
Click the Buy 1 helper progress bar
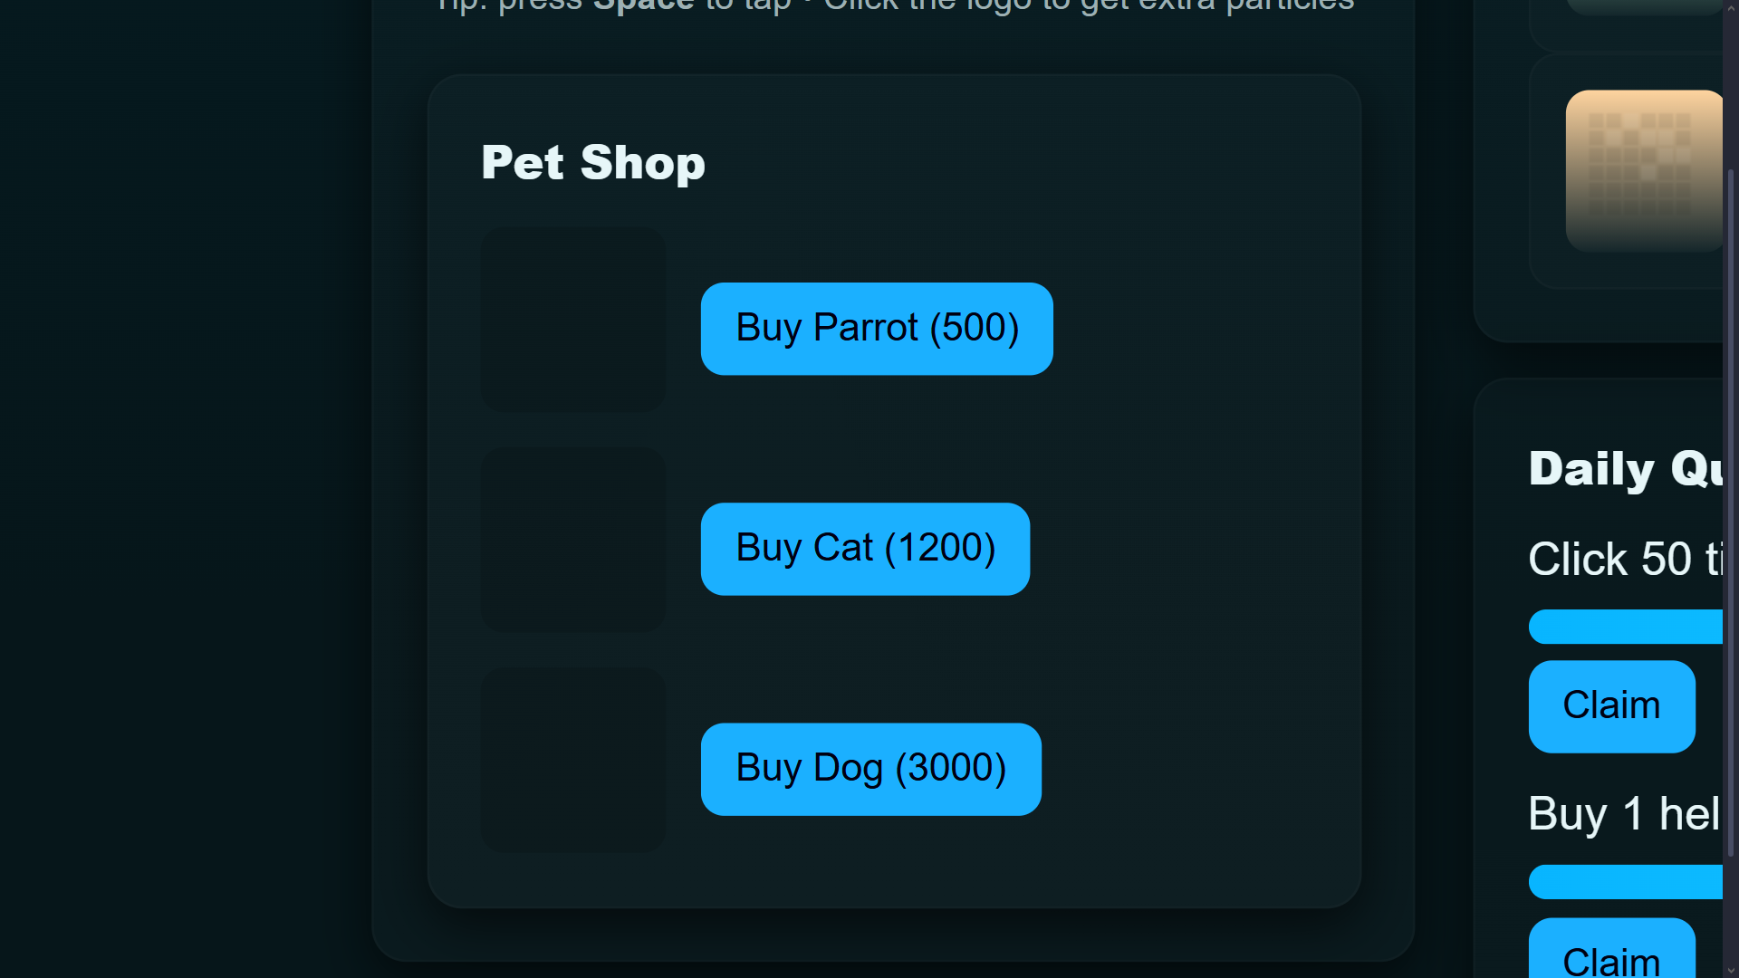click(1626, 882)
